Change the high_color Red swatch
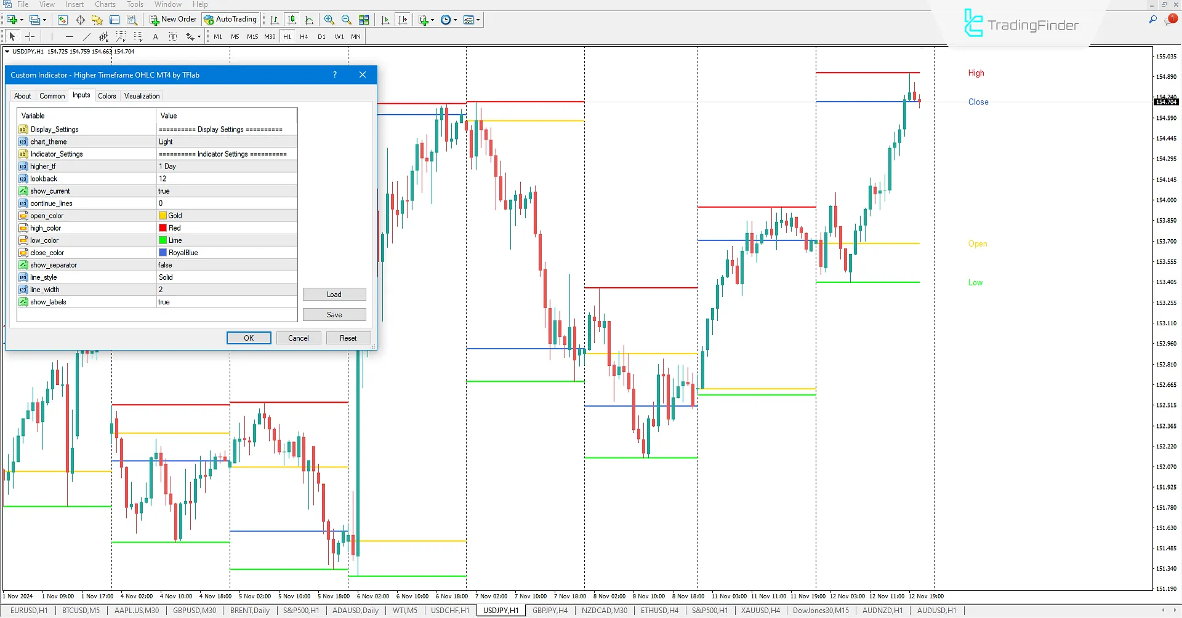The width and height of the screenshot is (1182, 618). [x=164, y=228]
